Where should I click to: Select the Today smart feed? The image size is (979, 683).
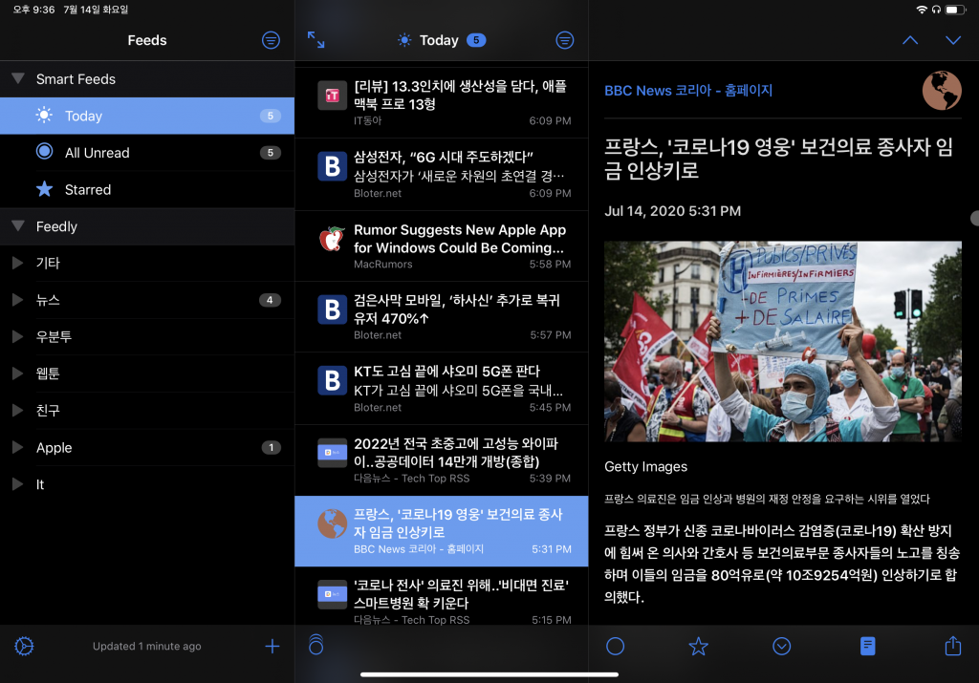coord(147,116)
